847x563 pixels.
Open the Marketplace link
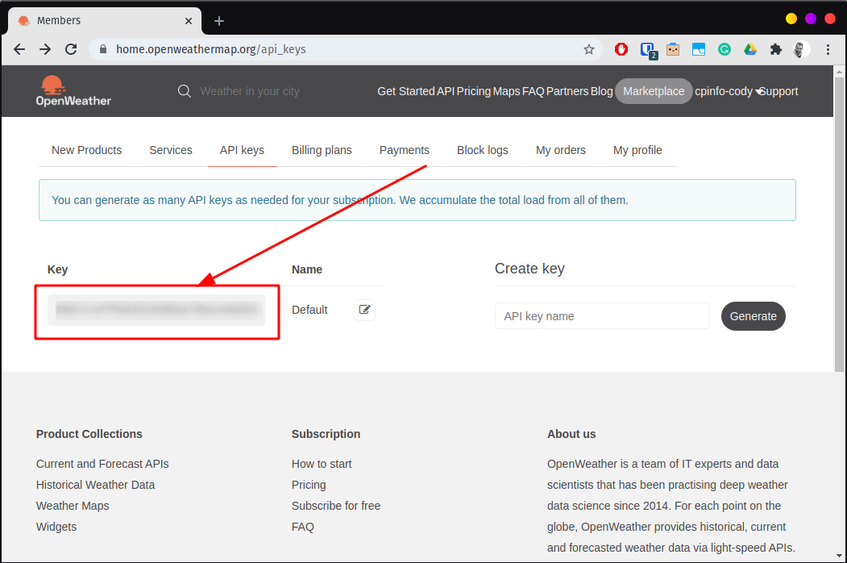[x=654, y=91]
